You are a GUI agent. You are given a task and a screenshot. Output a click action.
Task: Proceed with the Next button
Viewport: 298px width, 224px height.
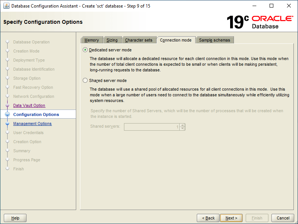coord(231,218)
